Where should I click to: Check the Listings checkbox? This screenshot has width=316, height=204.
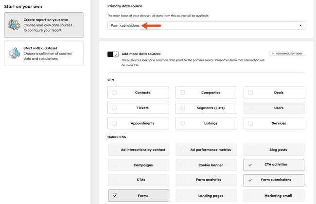[x=182, y=123]
